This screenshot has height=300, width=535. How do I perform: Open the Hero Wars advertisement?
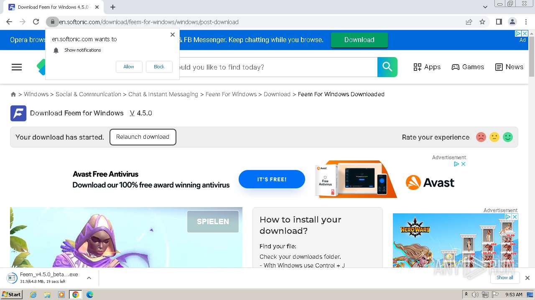455,241
